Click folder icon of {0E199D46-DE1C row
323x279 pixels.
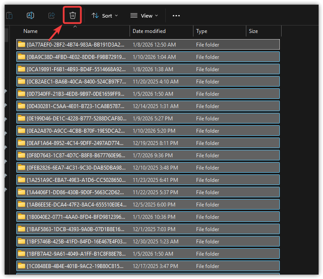pyautogui.click(x=22, y=118)
